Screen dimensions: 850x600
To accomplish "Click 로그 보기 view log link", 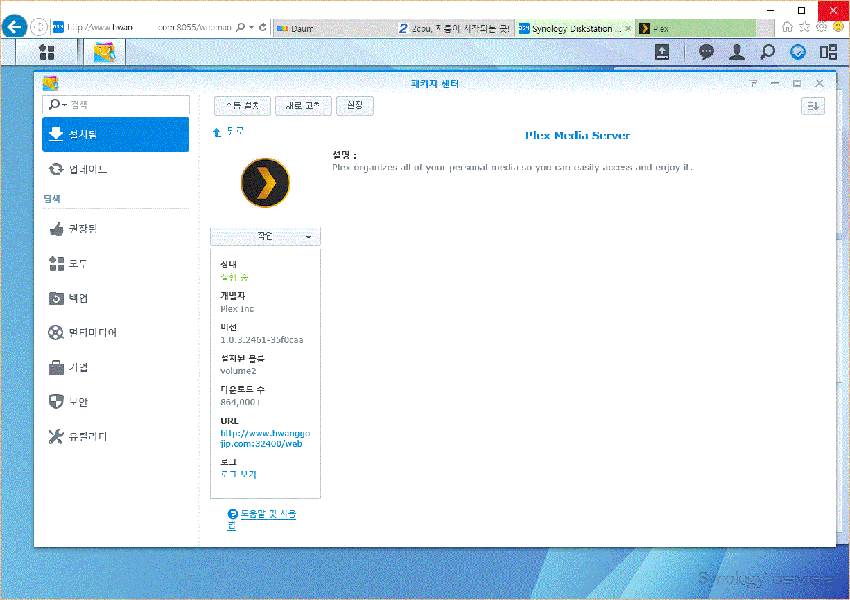I will [238, 475].
